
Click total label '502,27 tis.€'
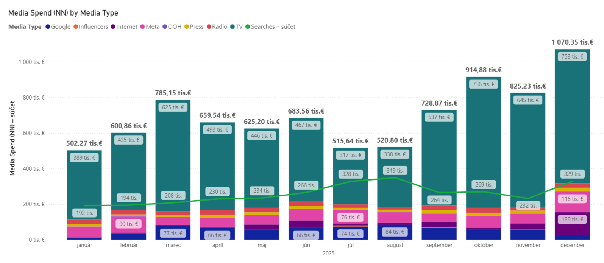(x=84, y=143)
